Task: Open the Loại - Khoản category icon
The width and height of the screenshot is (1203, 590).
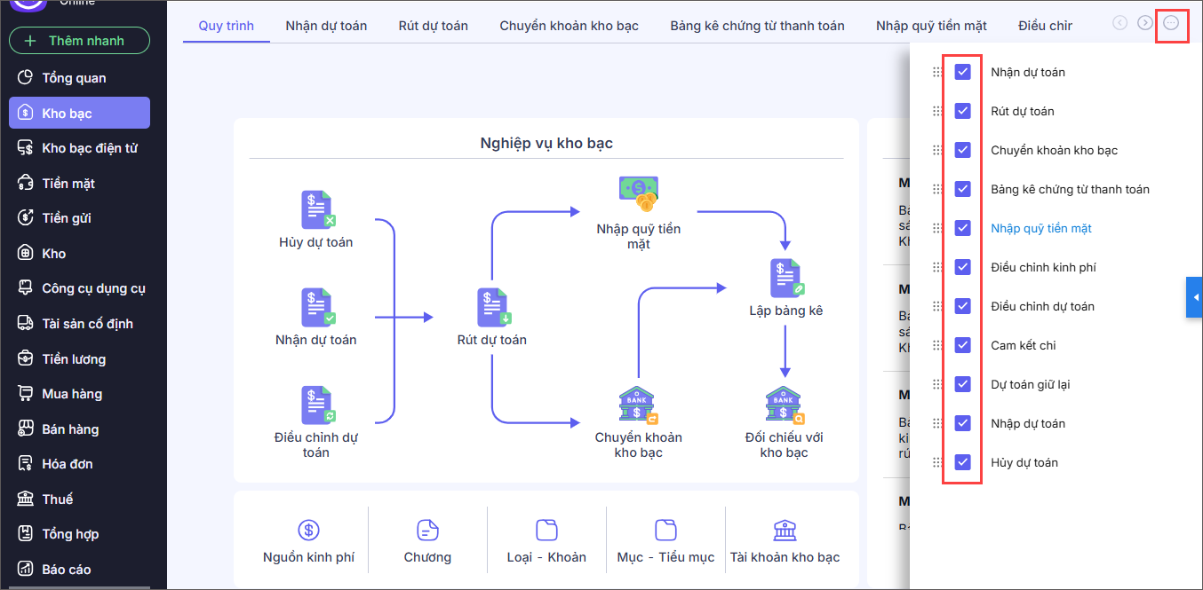Action: tap(546, 530)
